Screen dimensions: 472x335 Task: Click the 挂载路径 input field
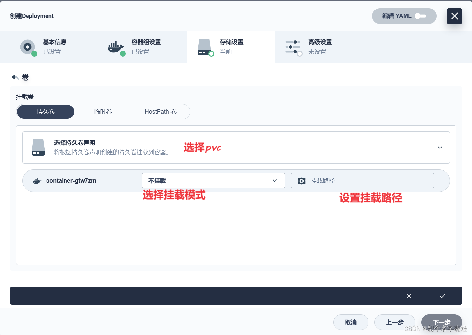click(362, 181)
